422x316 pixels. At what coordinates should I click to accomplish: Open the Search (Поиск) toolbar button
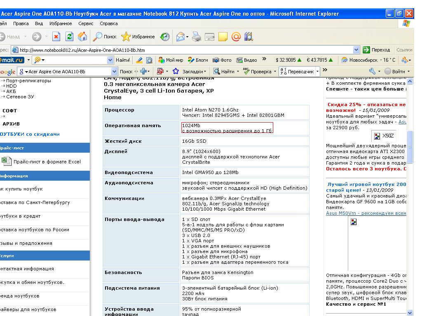(104, 37)
